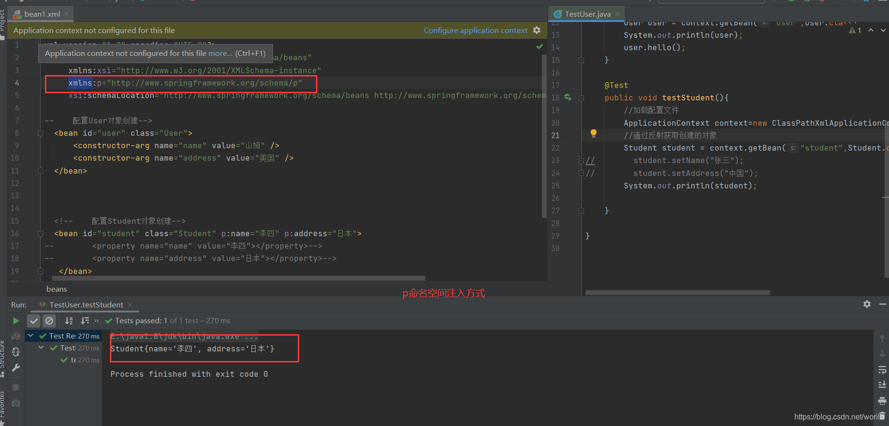This screenshot has width=889, height=426.
Task: Click line number 21 in TestUser.java
Action: tap(555, 135)
